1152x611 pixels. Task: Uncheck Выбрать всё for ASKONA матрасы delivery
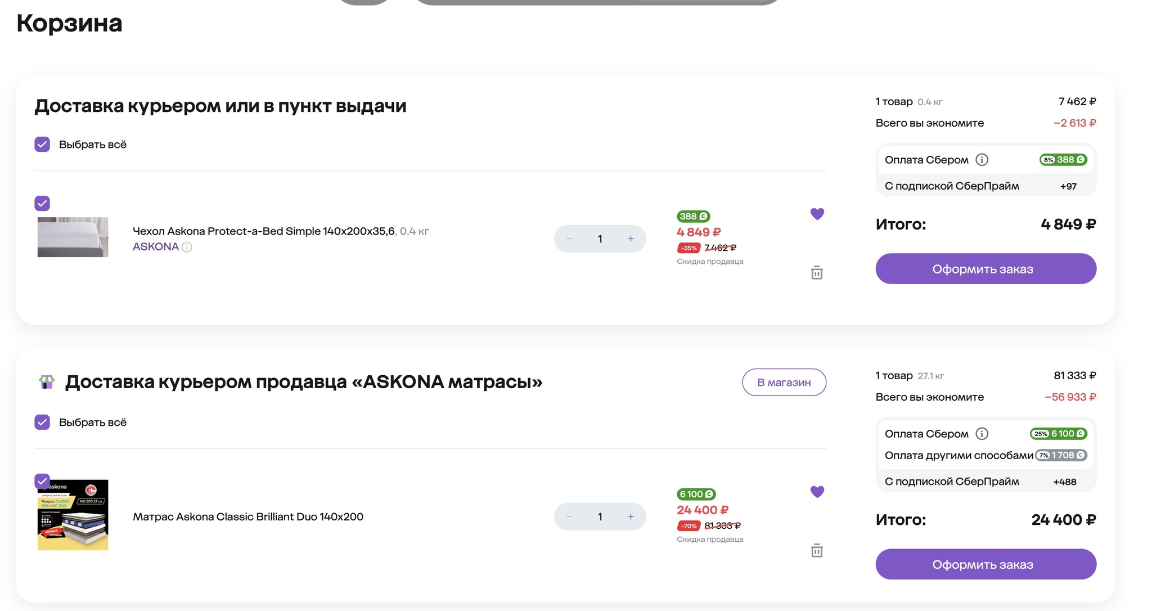[x=42, y=423]
